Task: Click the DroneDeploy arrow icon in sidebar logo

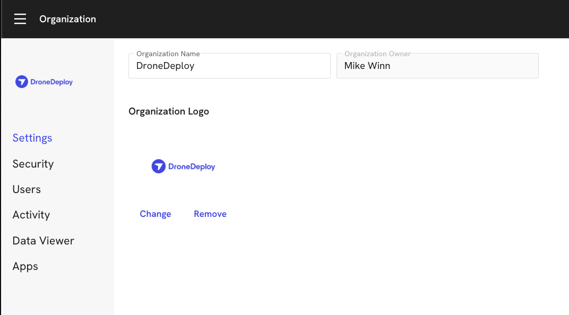Action: pos(21,82)
